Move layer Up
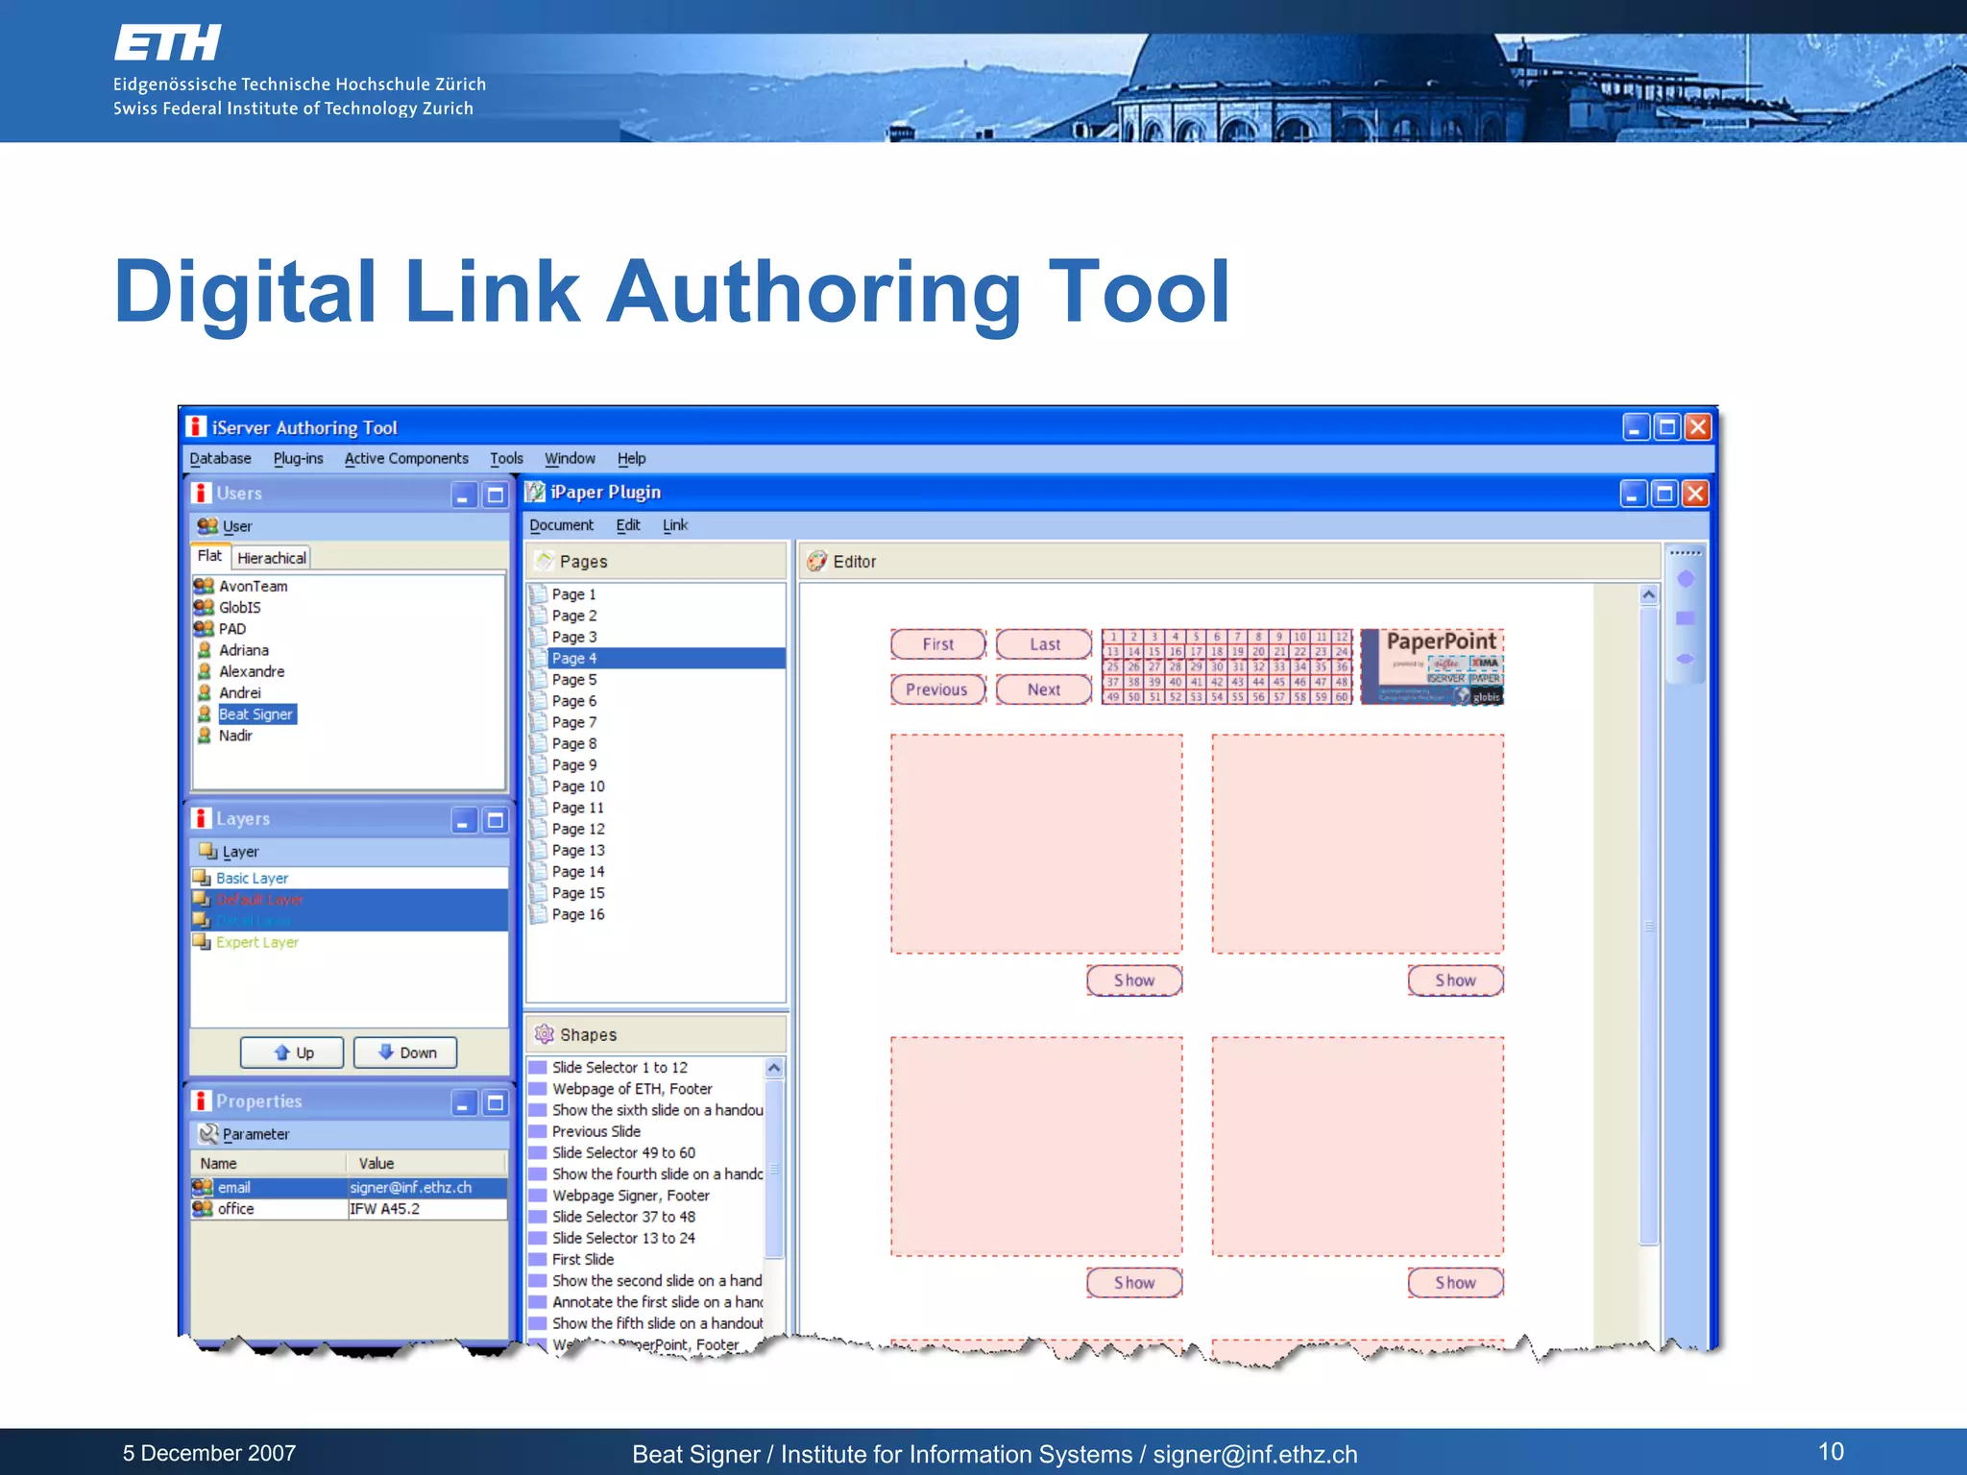This screenshot has width=1967, height=1475. pyautogui.click(x=292, y=1052)
